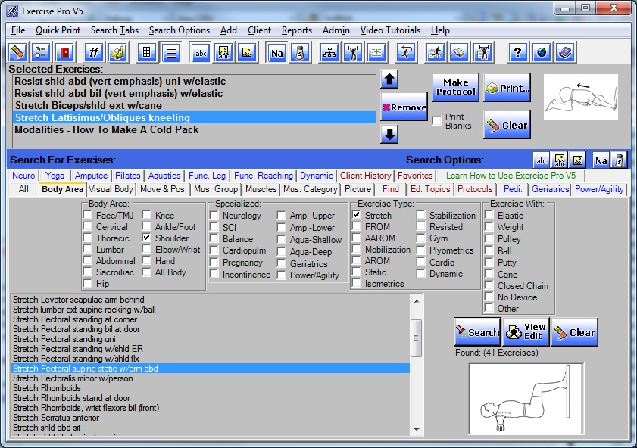Click the 'Na' icon in the top toolbar
The width and height of the screenshot is (637, 448).
coord(276,52)
